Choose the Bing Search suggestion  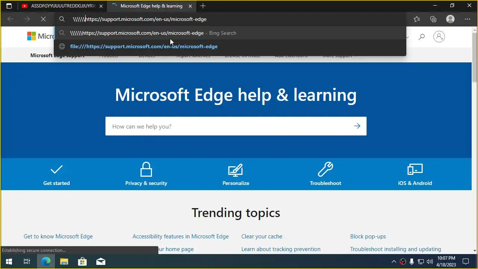(230, 33)
